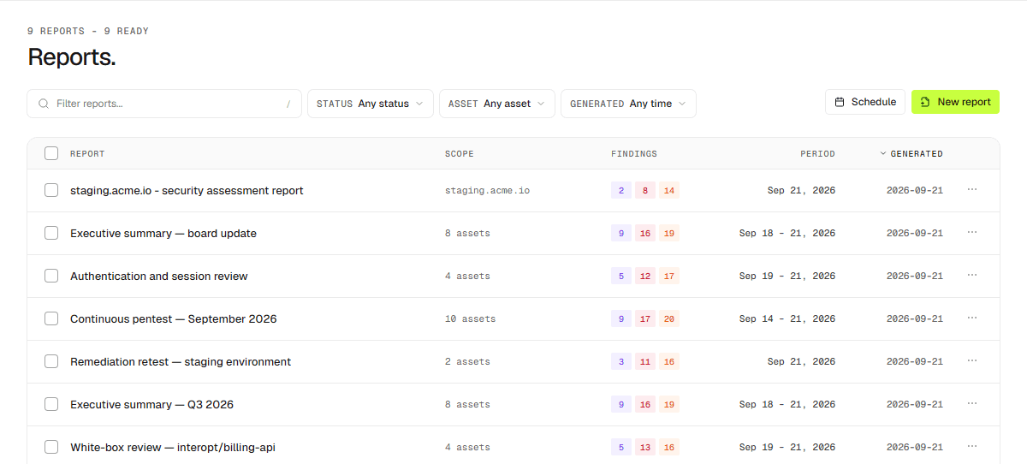Click period 'Sep 14 - 21, 2026'
This screenshot has height=464, width=1027.
tap(787, 318)
